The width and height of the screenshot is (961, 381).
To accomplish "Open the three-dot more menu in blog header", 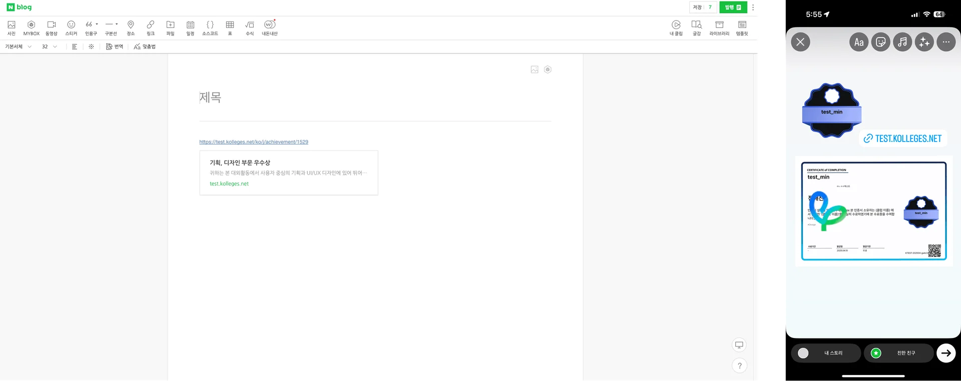I will (753, 7).
